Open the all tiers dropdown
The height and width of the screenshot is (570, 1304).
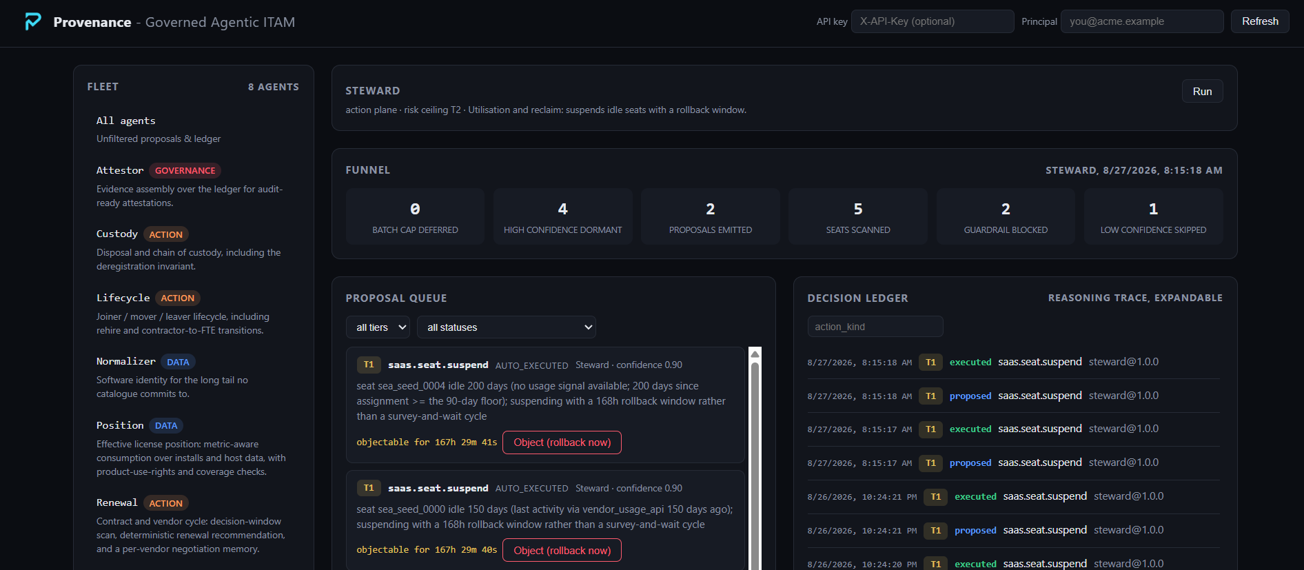[378, 327]
